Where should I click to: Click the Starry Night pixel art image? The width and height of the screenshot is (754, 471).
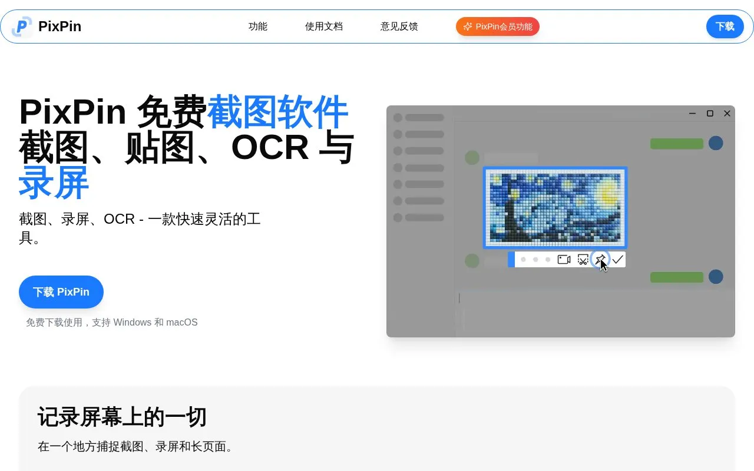click(x=555, y=207)
